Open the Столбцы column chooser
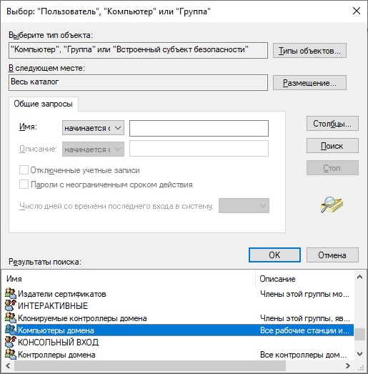The image size is (368, 374). tap(332, 124)
